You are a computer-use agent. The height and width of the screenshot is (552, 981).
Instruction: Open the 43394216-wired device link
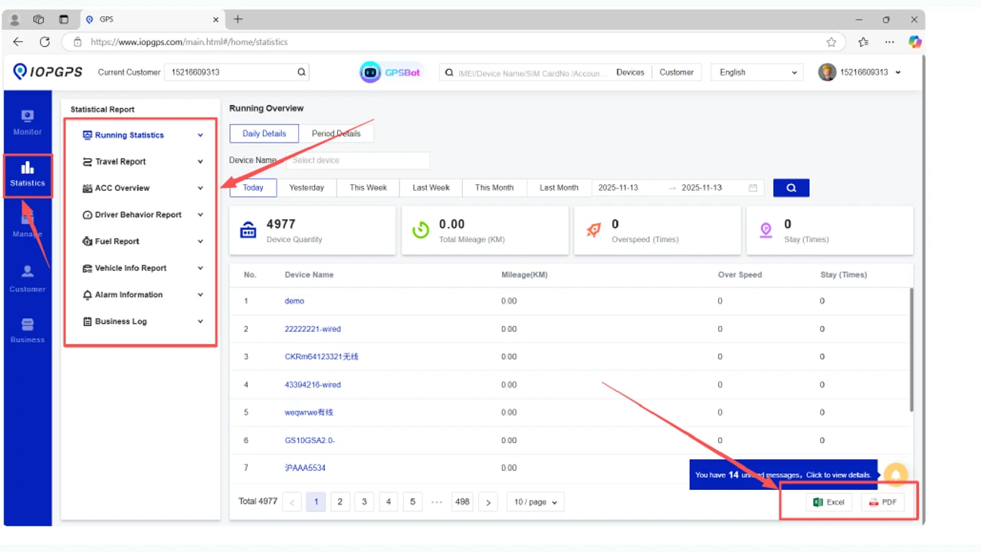click(313, 385)
